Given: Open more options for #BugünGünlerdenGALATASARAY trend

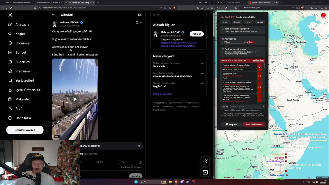Looking at the screenshot, I should click(202, 73).
